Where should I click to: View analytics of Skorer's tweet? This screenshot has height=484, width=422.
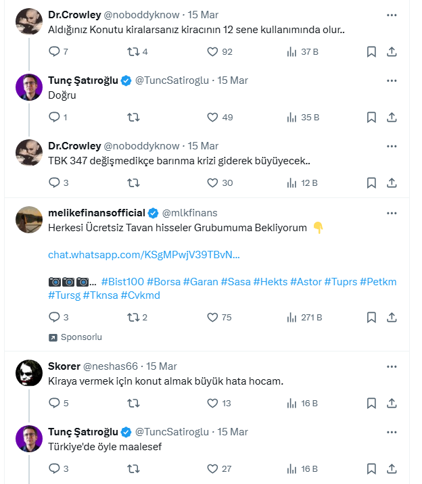(x=293, y=403)
